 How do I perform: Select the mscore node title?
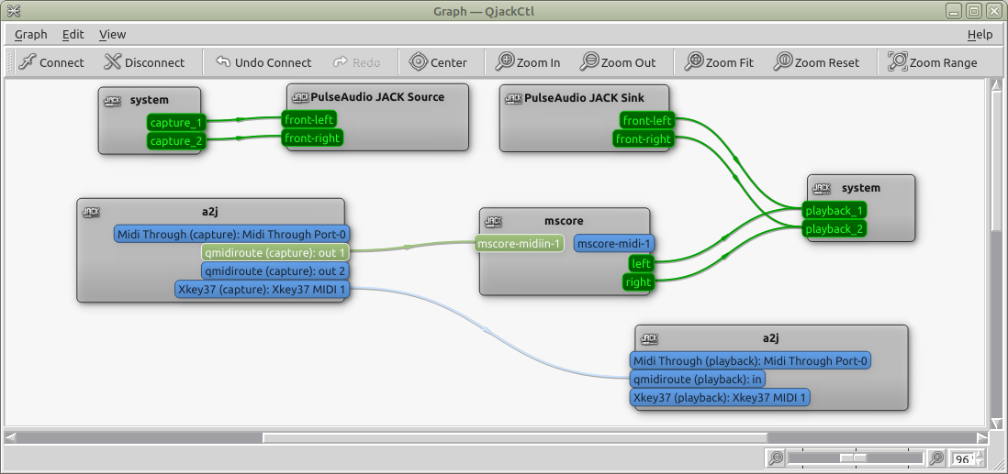pos(564,220)
